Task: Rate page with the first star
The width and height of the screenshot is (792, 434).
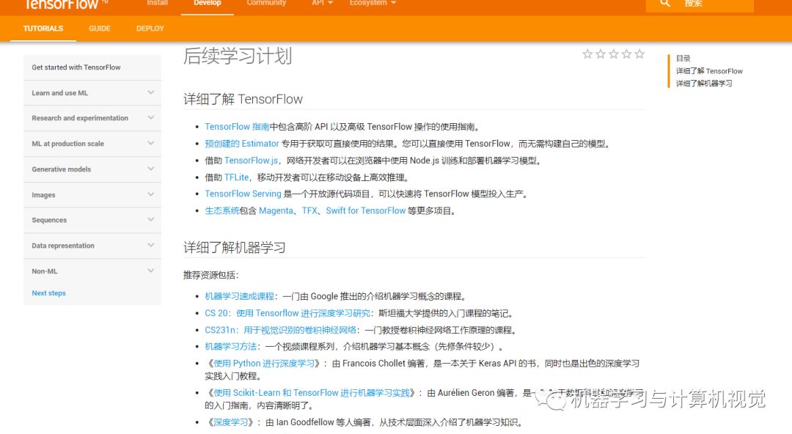Action: click(x=587, y=54)
